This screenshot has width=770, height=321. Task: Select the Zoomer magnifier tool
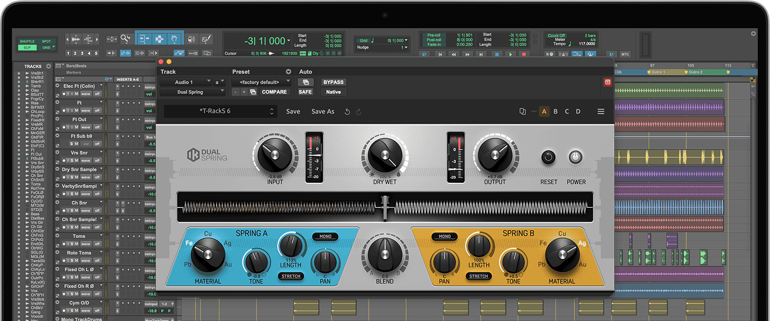[125, 39]
